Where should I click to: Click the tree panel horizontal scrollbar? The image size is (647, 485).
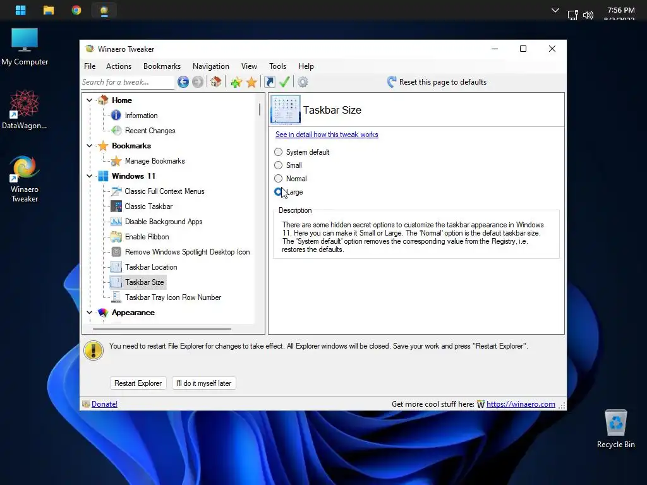click(162, 329)
